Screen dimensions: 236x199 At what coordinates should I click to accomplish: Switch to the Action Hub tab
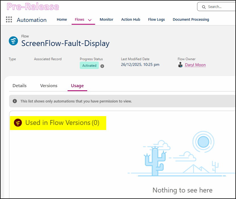(x=131, y=20)
